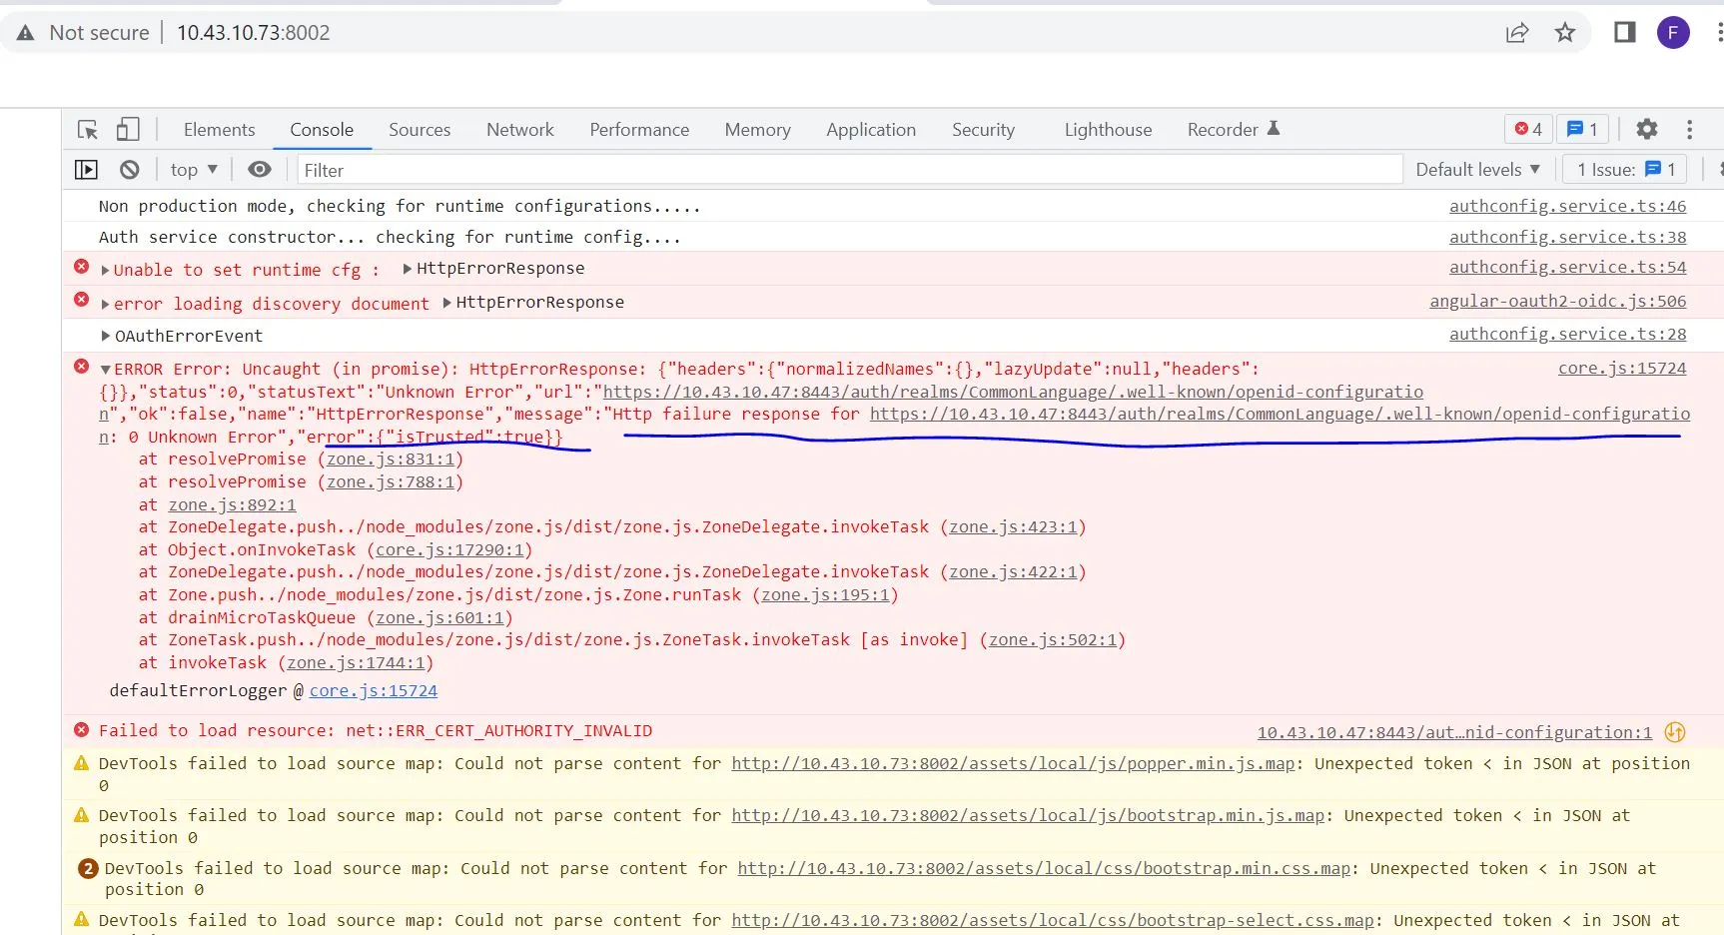This screenshot has height=935, width=1724.
Task: Open the 10.43.10.47:8443 failed resource link
Action: [x=1454, y=732]
